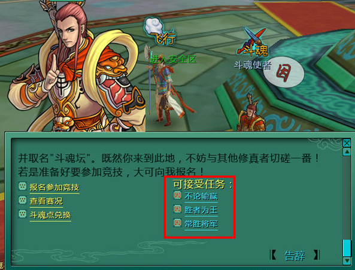This screenshot has height=270, width=355.
Task: Choose 斗魂点兑换 option
Action: point(50,215)
